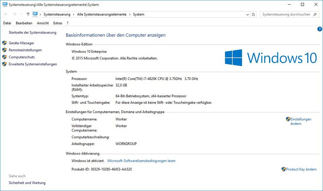The width and height of the screenshot is (323, 191).
Task: Open Computerschutz link
Action: point(22,57)
